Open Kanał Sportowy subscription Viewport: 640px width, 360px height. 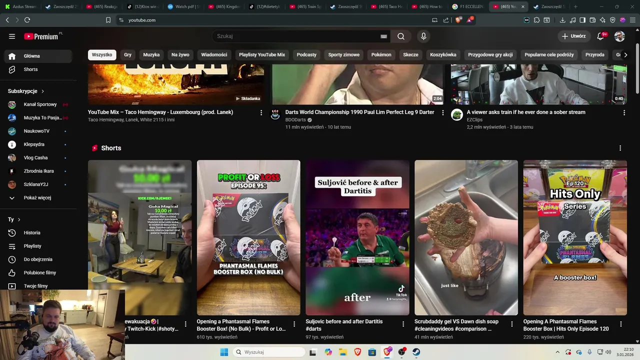click(38, 104)
